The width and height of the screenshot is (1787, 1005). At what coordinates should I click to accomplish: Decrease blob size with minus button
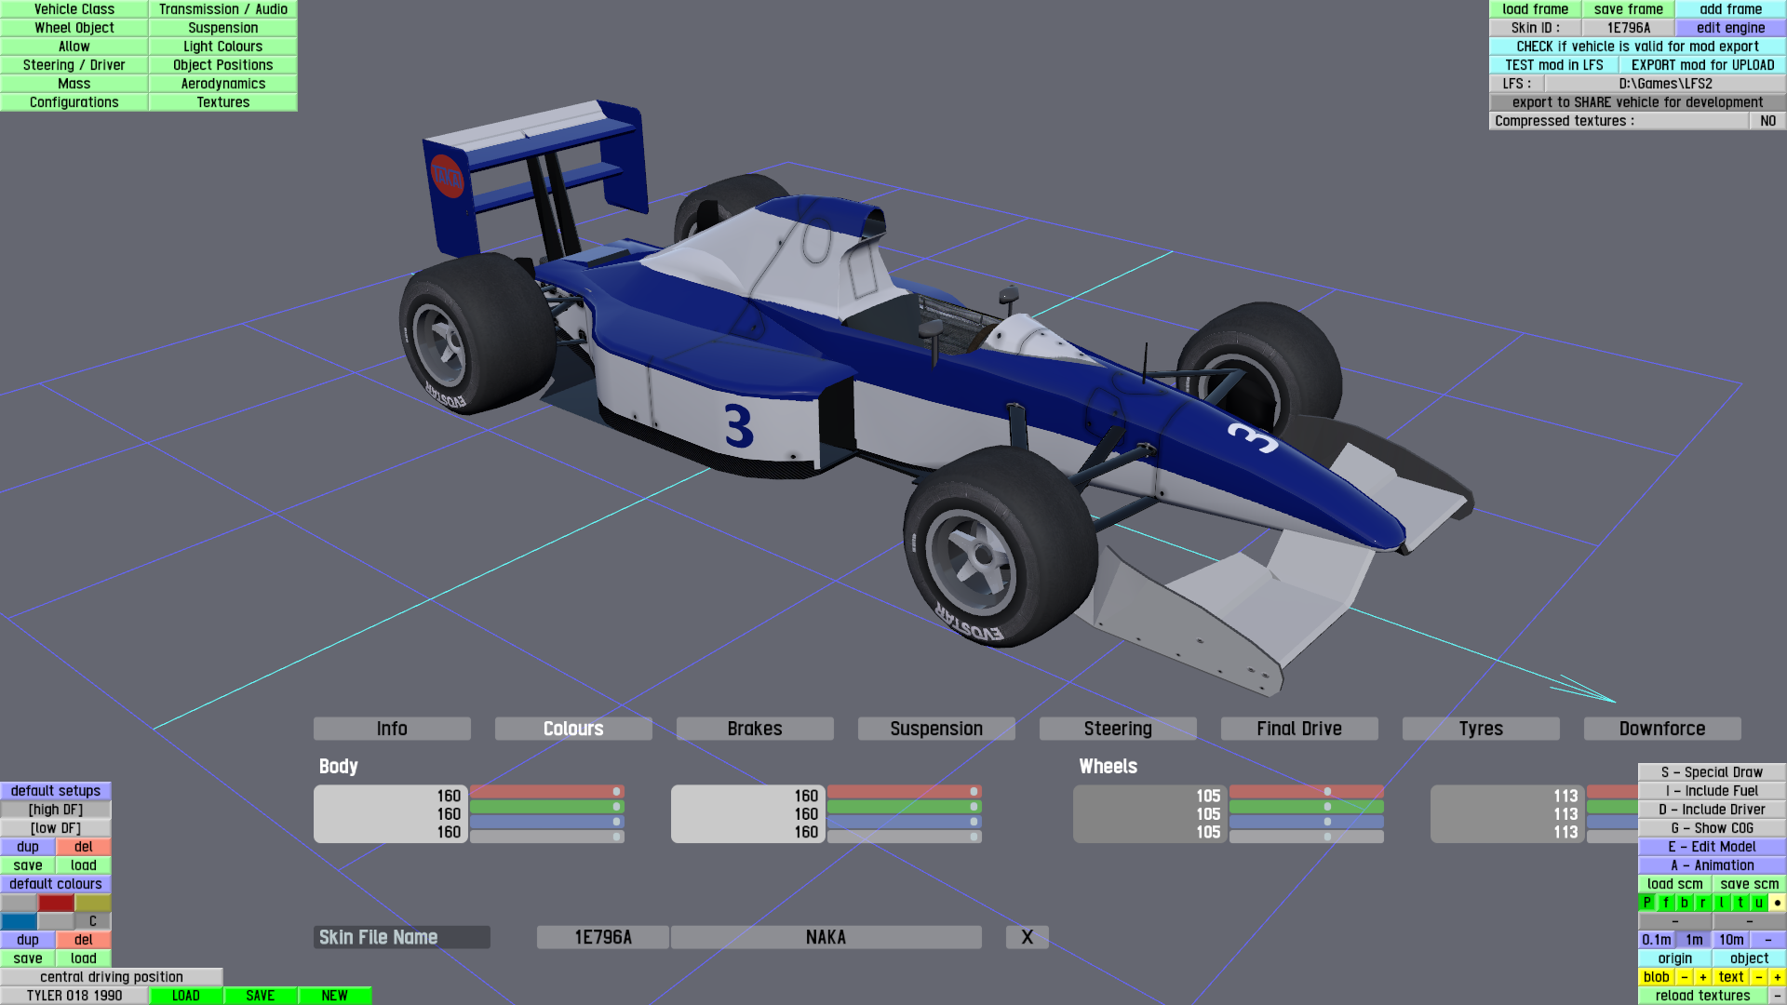click(1685, 977)
